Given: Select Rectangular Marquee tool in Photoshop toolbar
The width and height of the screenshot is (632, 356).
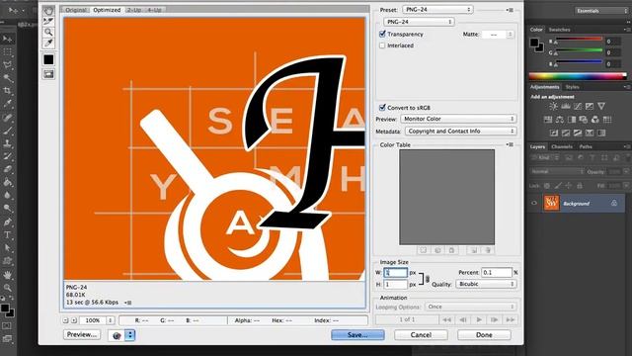Looking at the screenshot, I should pos(7,51).
